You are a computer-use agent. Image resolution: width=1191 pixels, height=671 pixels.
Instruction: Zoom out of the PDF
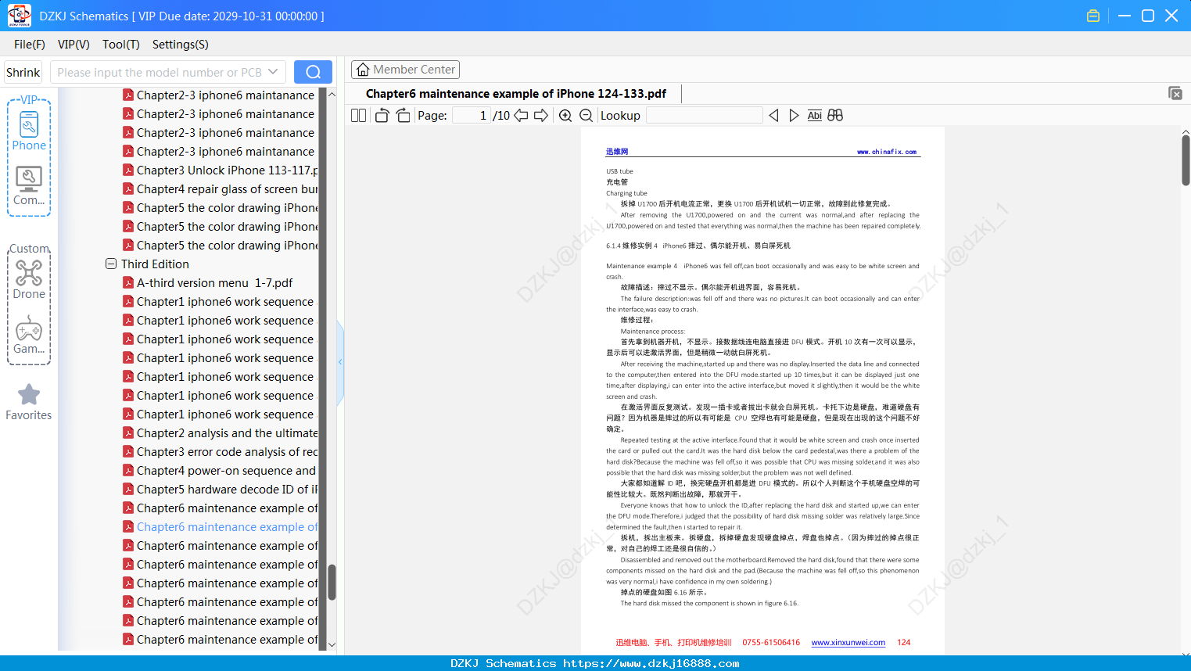pos(586,116)
